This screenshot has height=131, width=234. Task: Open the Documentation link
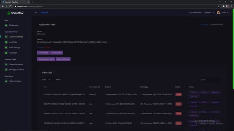[195, 13]
